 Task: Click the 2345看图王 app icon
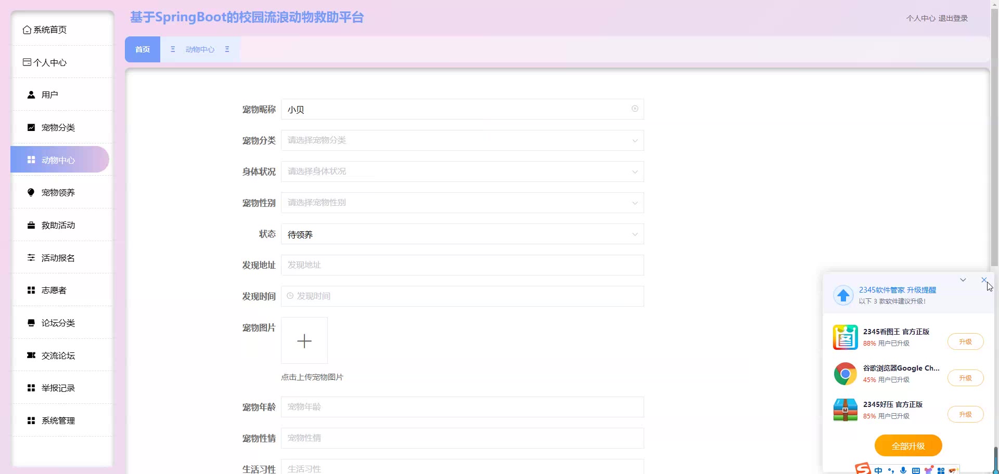[845, 337]
